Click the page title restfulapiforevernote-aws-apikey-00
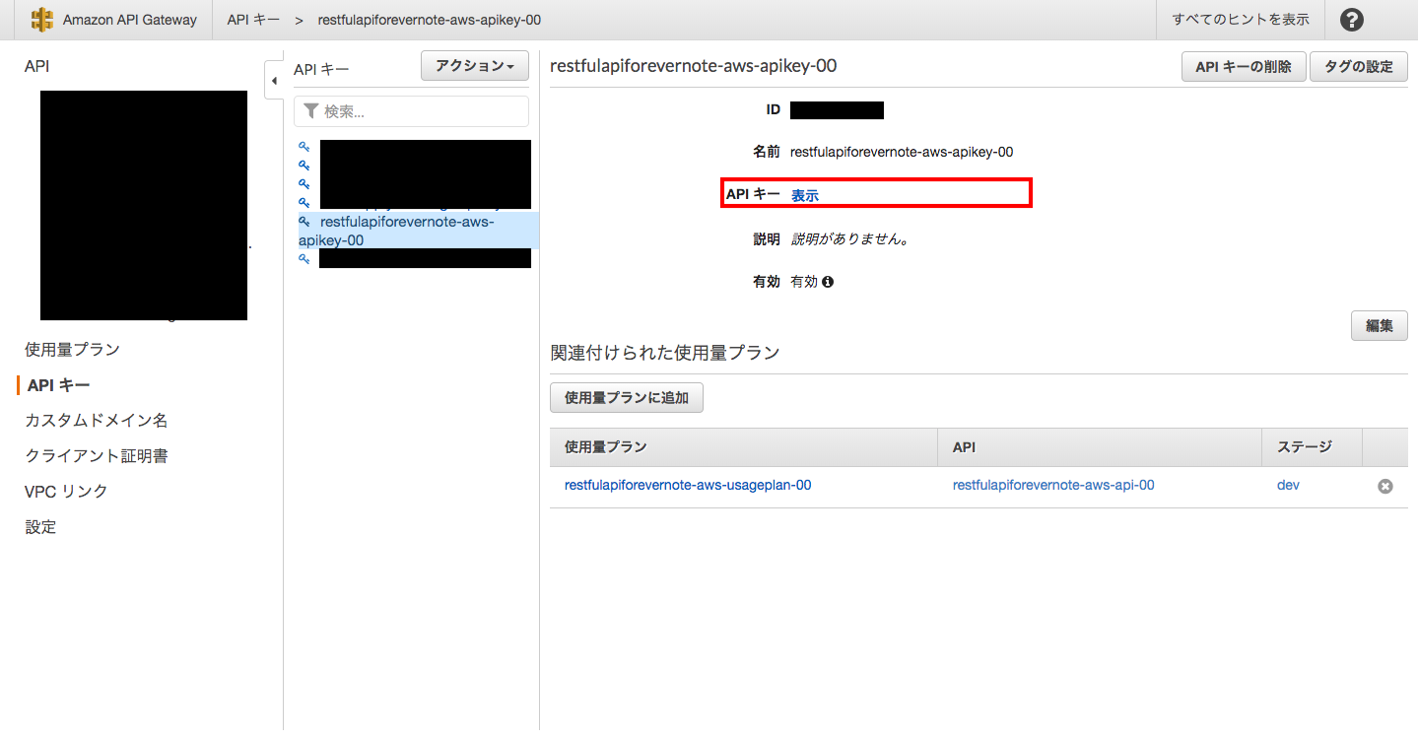The width and height of the screenshot is (1418, 739). pyautogui.click(x=694, y=66)
